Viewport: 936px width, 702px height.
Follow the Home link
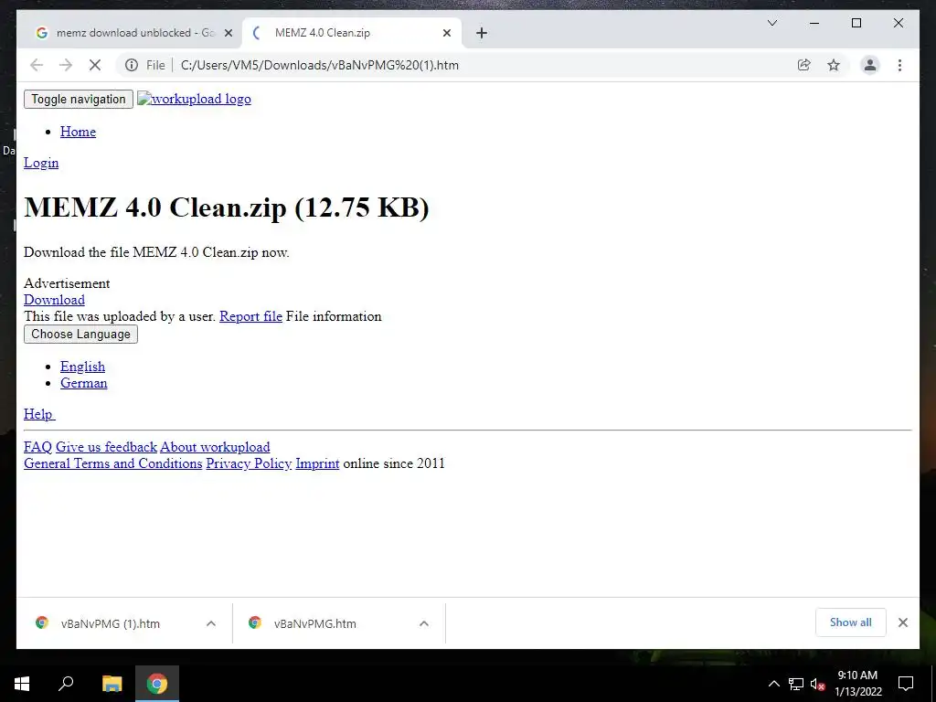[x=79, y=132]
